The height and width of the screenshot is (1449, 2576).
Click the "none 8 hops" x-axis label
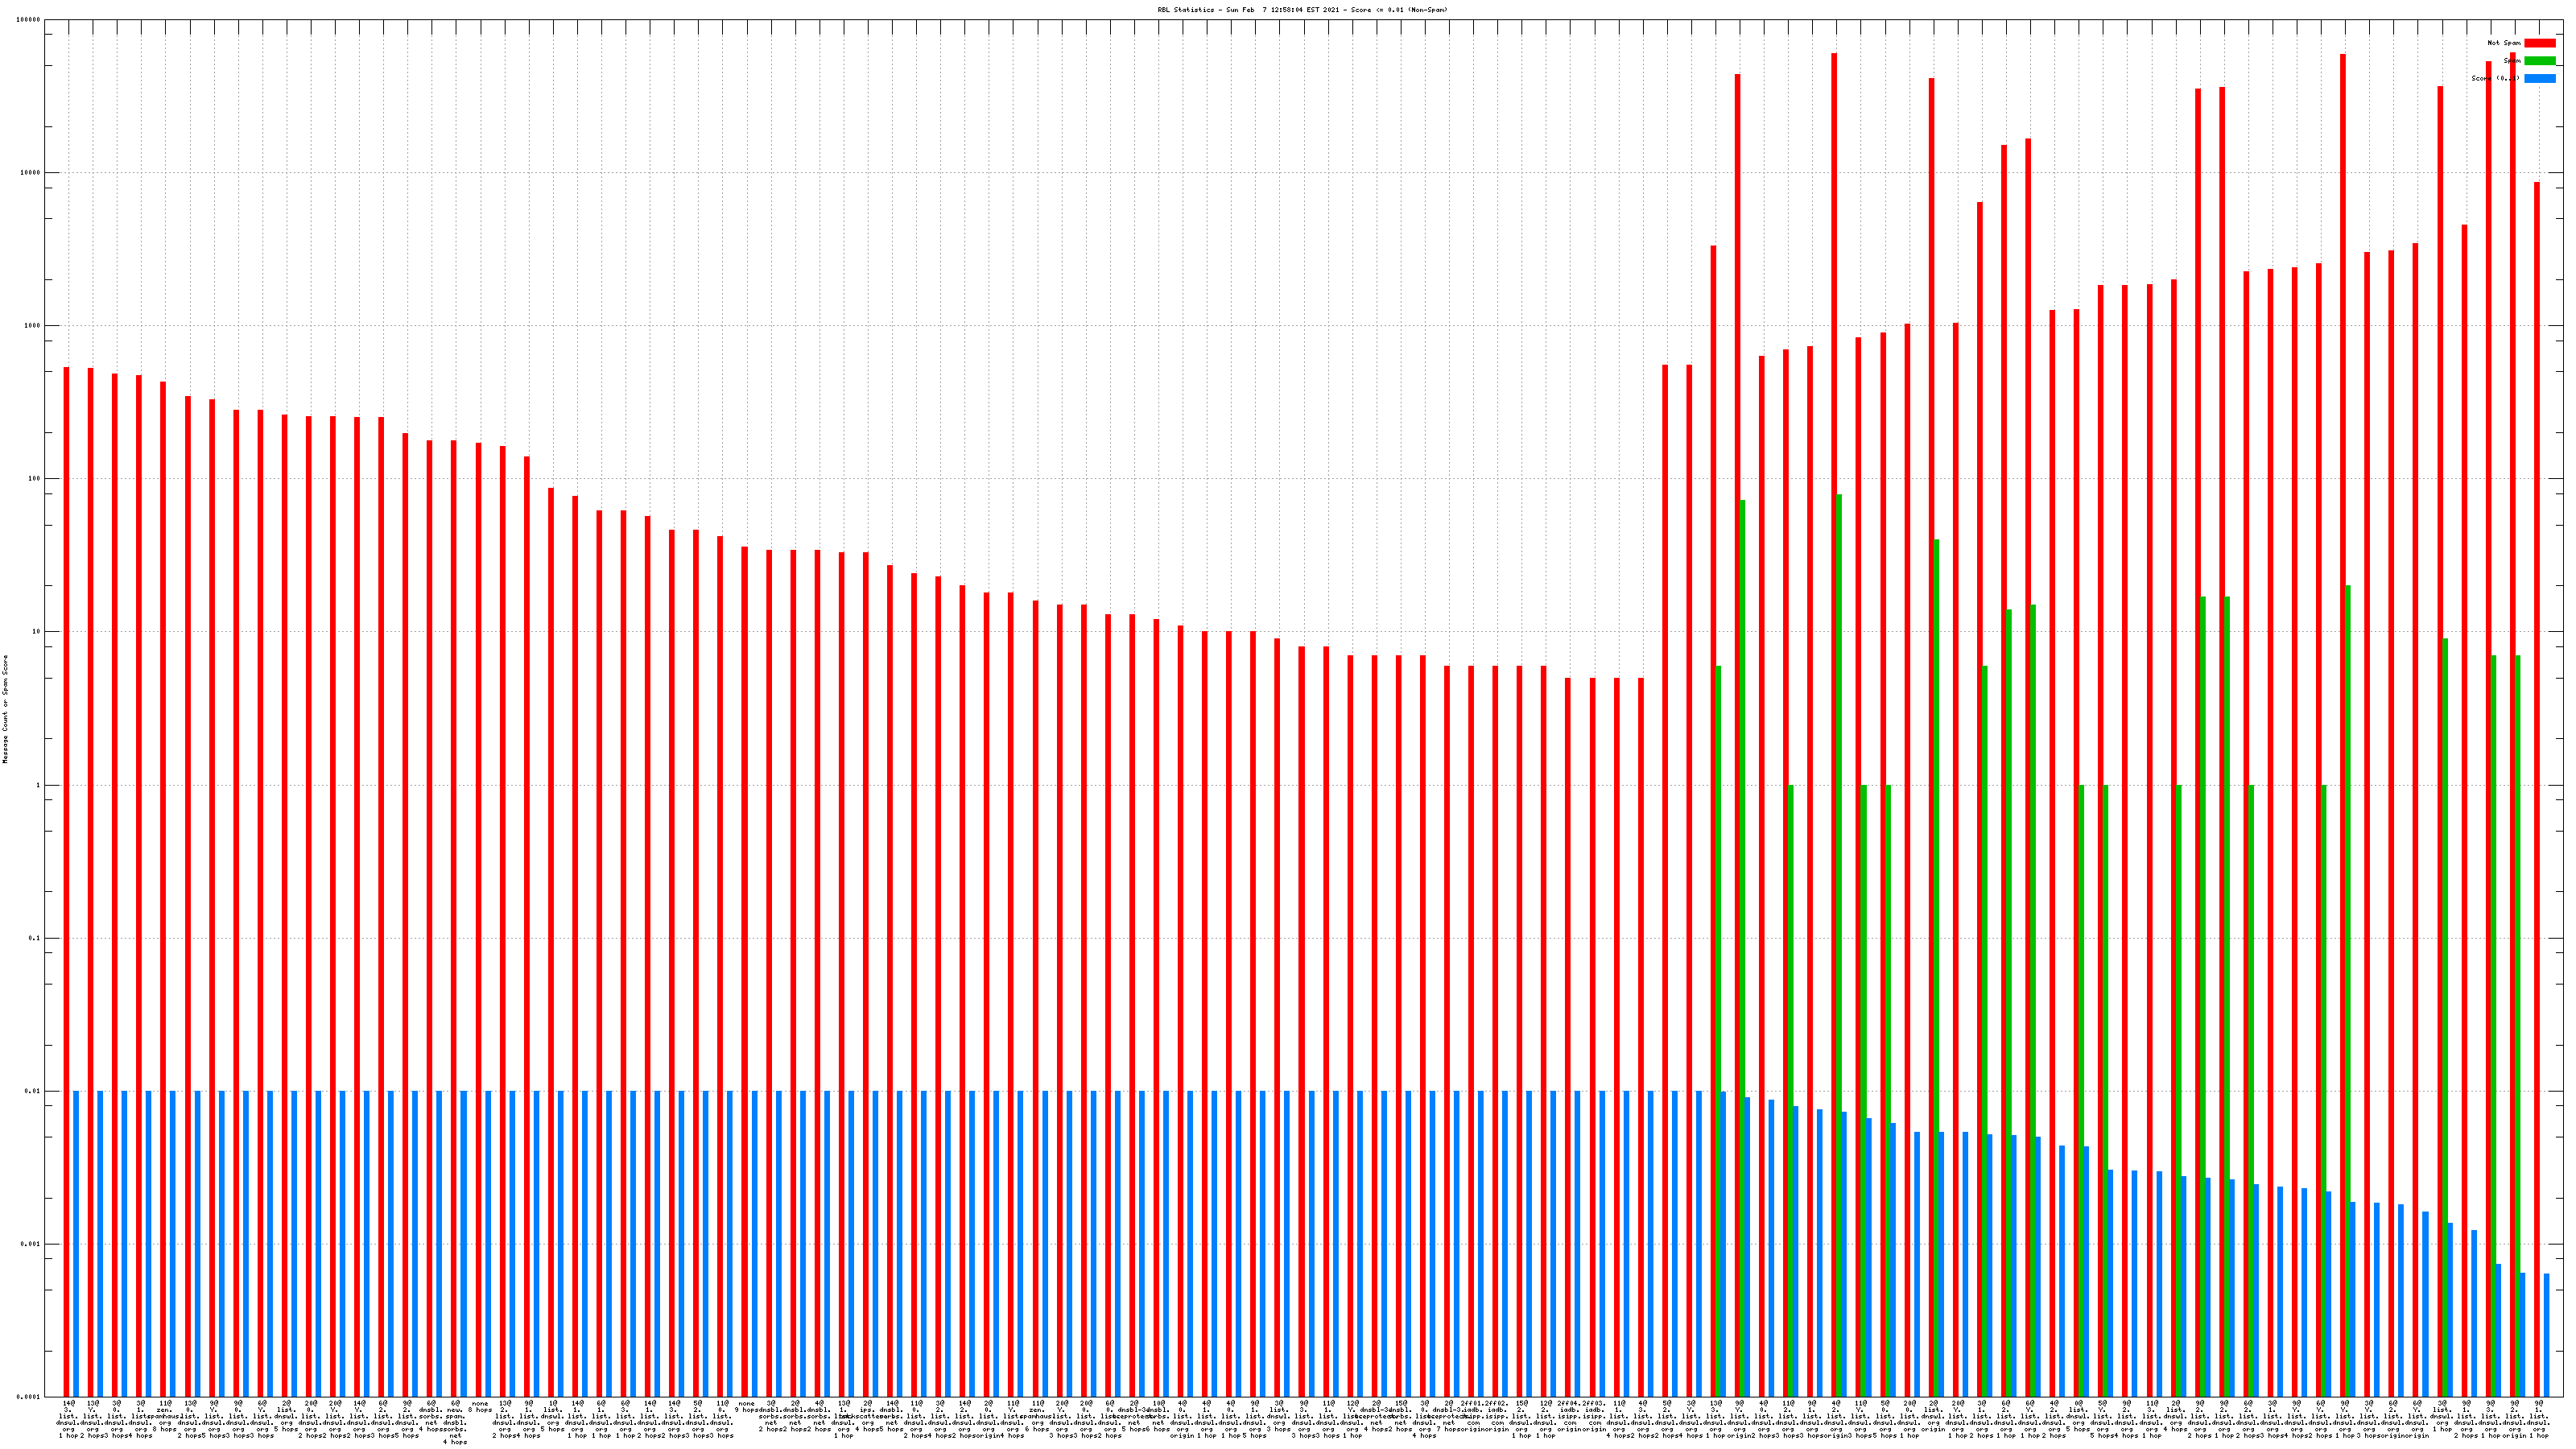click(x=480, y=1406)
